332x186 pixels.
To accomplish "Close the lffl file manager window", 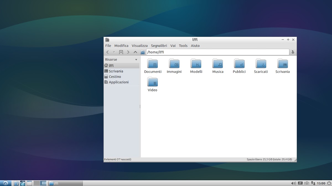I will click(x=293, y=40).
